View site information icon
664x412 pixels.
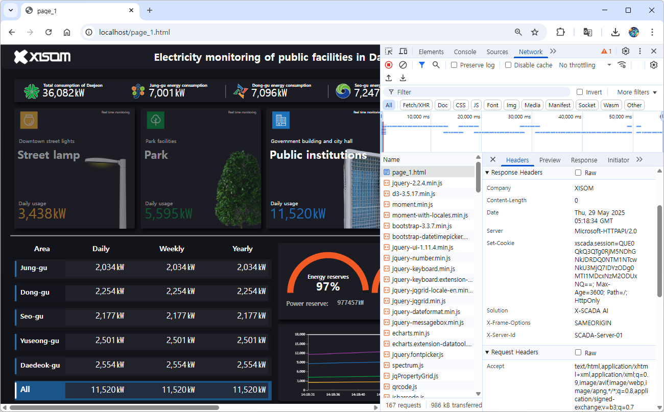pos(89,32)
